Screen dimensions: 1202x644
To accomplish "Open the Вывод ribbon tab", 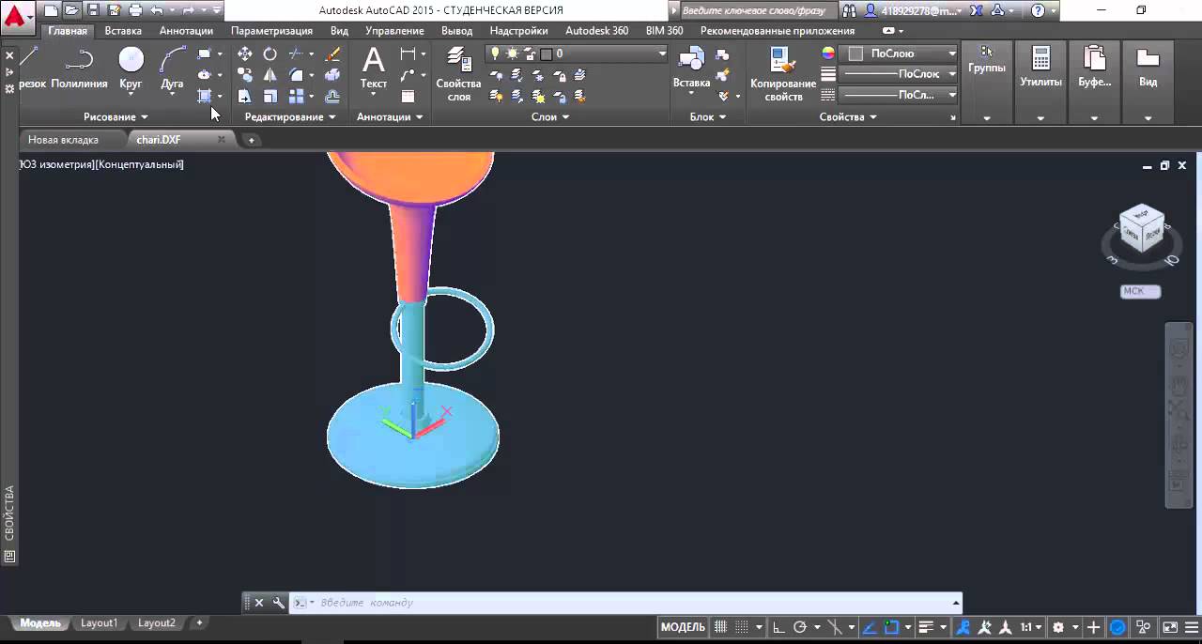I will 456,31.
